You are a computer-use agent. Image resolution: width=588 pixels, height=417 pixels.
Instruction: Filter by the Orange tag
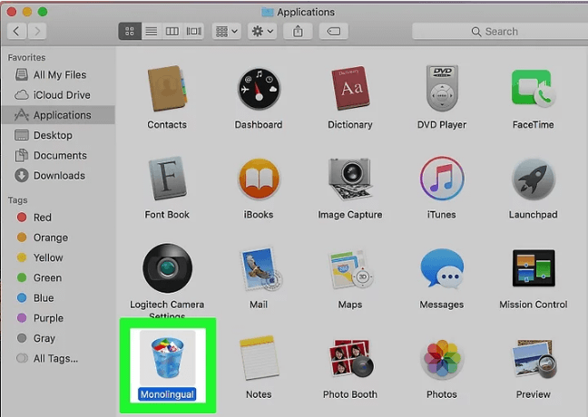(x=58, y=238)
